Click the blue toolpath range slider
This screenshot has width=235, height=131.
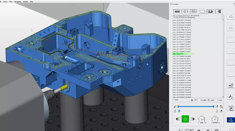coord(196,107)
